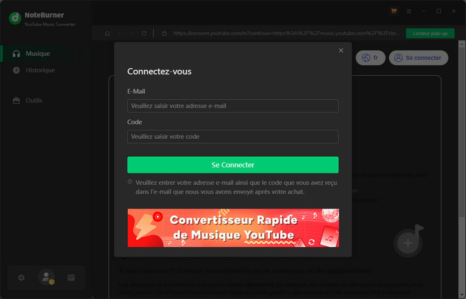This screenshot has width=466, height=299.
Task: Click the info icon beside the help text
Action: pyautogui.click(x=130, y=181)
